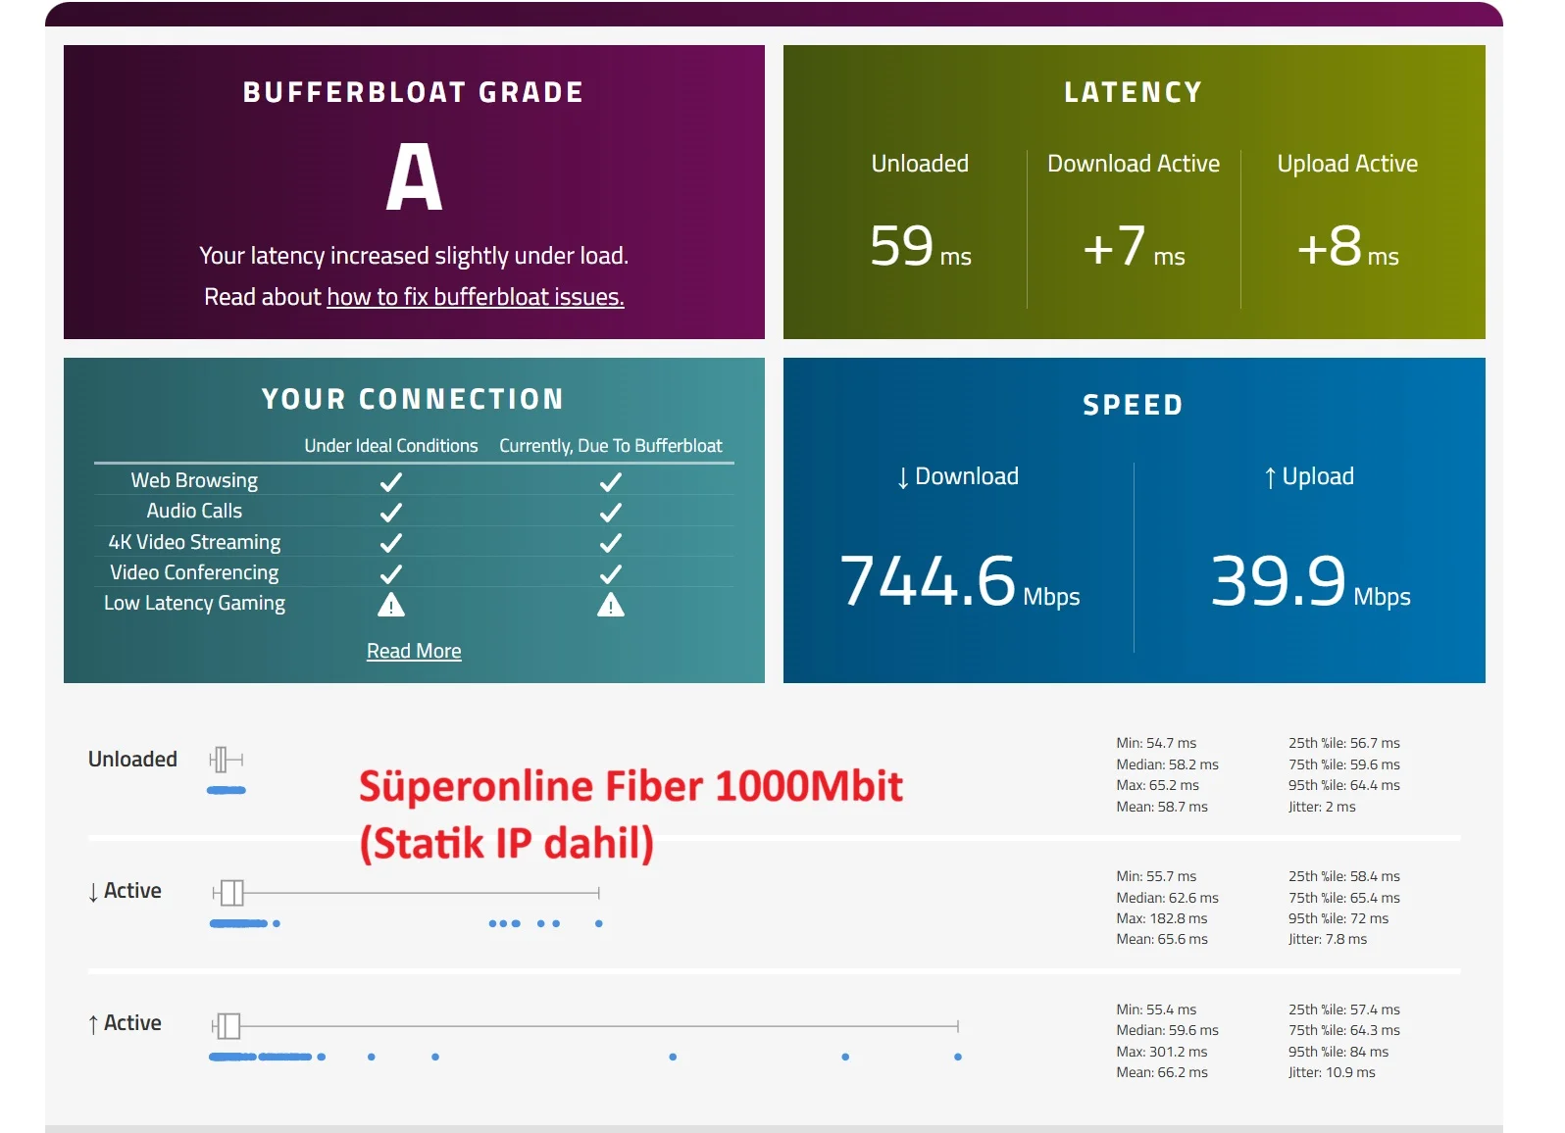
Task: Select the +7 ms download active value
Action: pos(1134,247)
